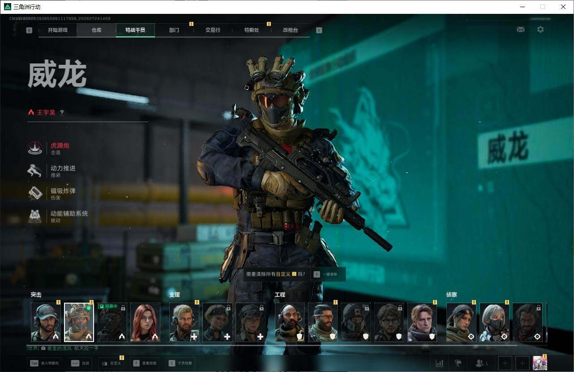
Task: Open the mail inbox envelope icon
Action: point(520,30)
